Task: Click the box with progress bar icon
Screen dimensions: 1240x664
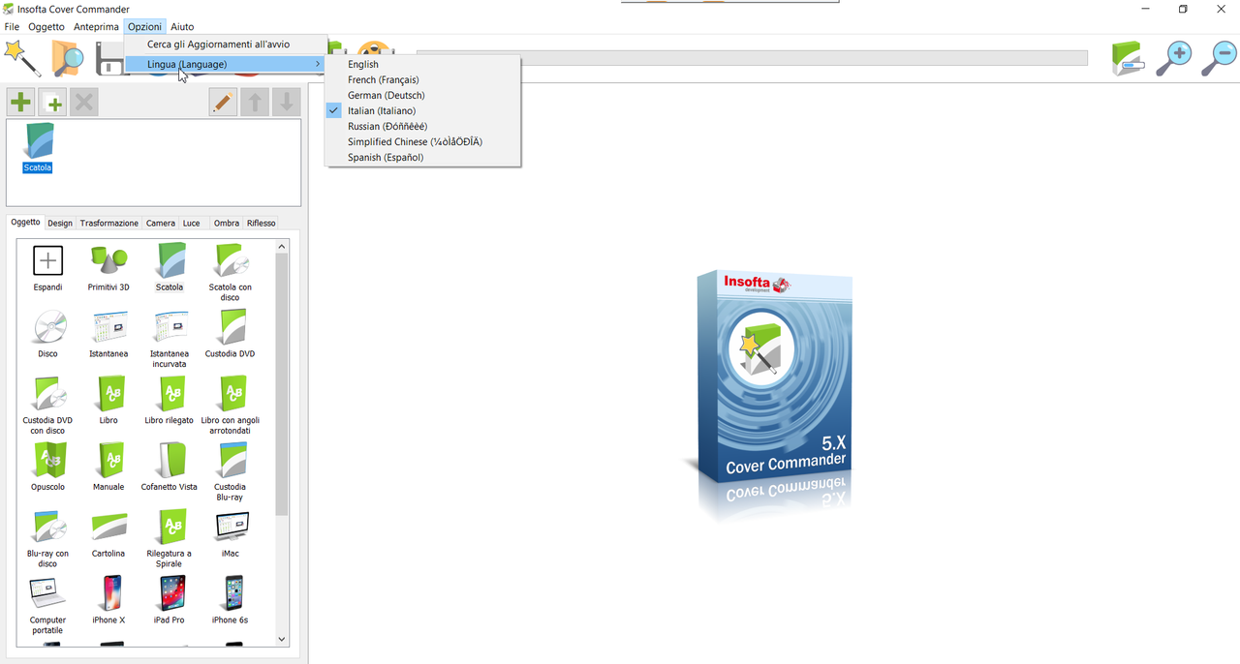Action: [x=1129, y=58]
